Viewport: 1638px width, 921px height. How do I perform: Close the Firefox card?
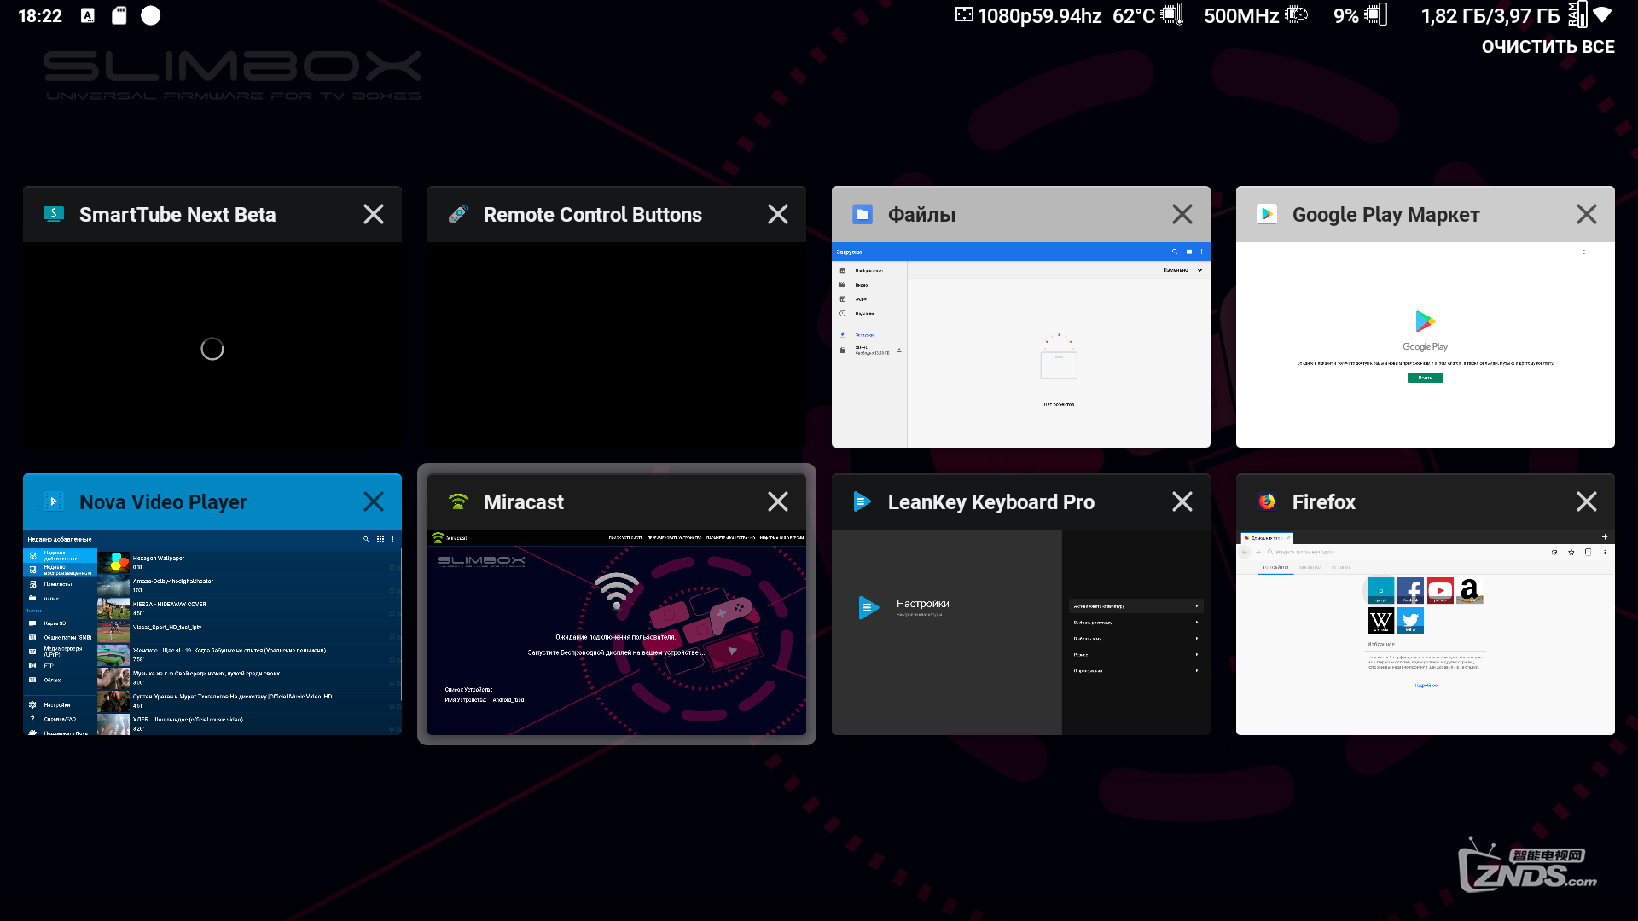coord(1587,501)
